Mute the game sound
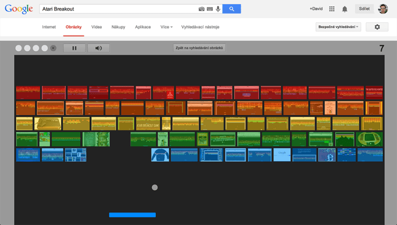This screenshot has height=225, width=397. pos(98,48)
